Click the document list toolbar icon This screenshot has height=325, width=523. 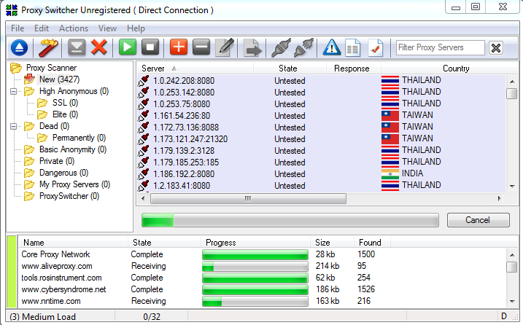(353, 47)
